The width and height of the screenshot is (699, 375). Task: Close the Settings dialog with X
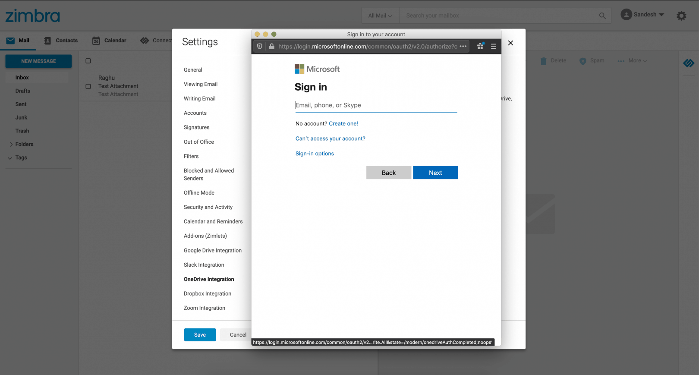click(510, 43)
